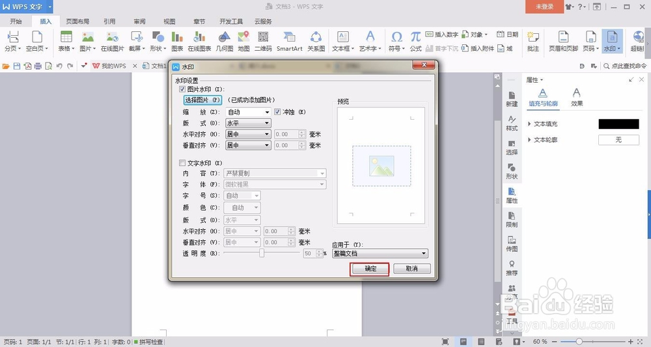Screen dimensions: 651x347
Task: Insert a 空白页 blank page
Action: 37,40
